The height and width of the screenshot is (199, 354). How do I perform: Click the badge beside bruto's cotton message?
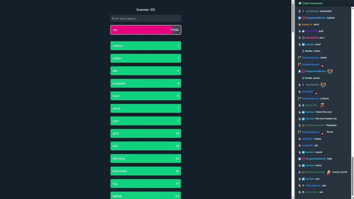click(303, 51)
